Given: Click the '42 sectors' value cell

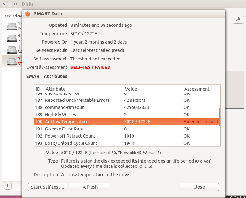Looking at the screenshot, I should [135, 100].
